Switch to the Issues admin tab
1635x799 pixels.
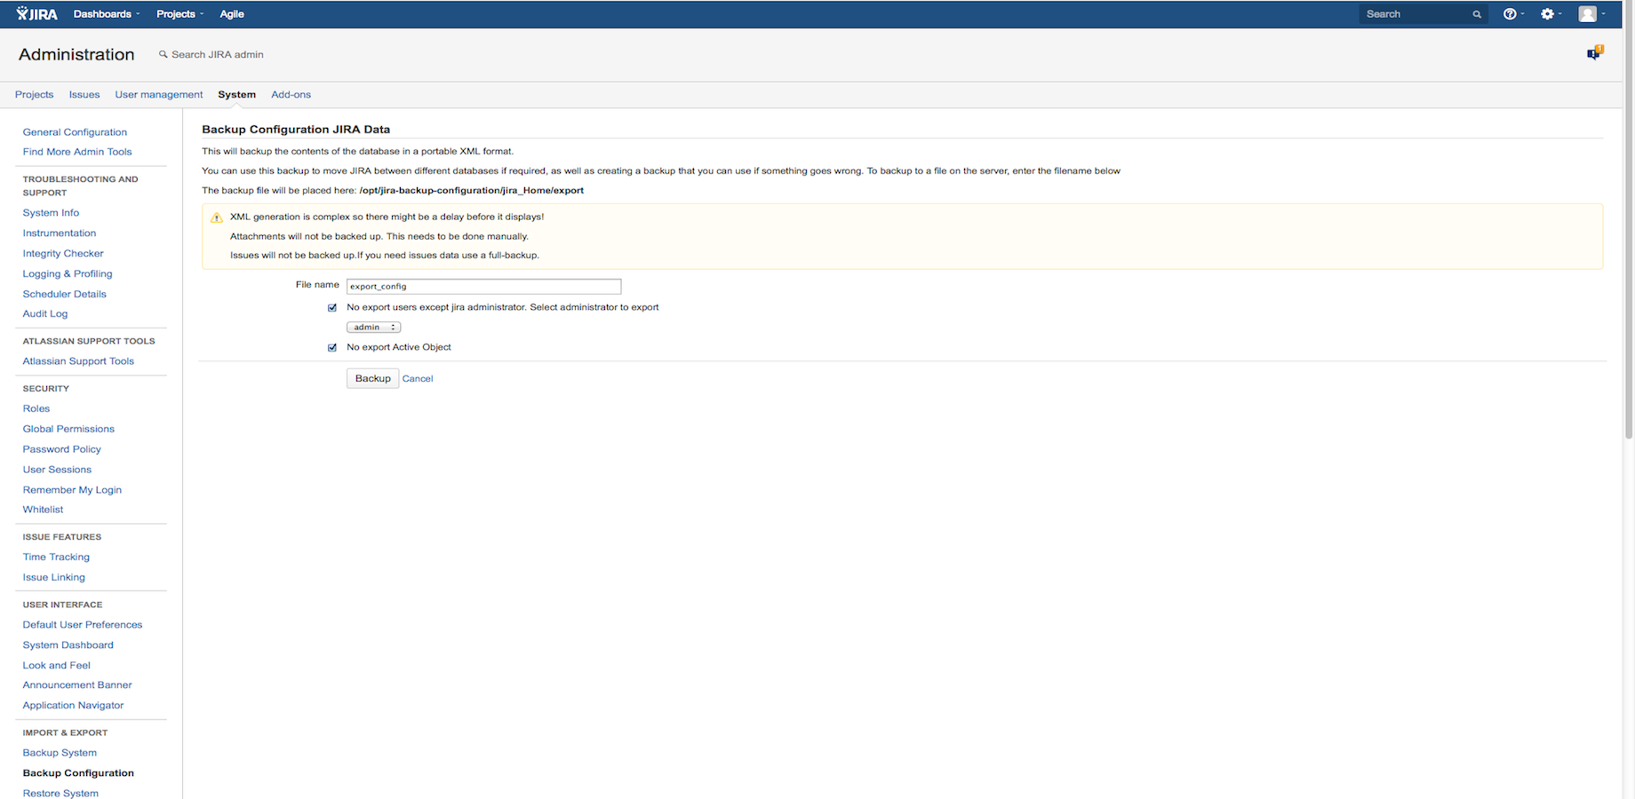click(84, 94)
